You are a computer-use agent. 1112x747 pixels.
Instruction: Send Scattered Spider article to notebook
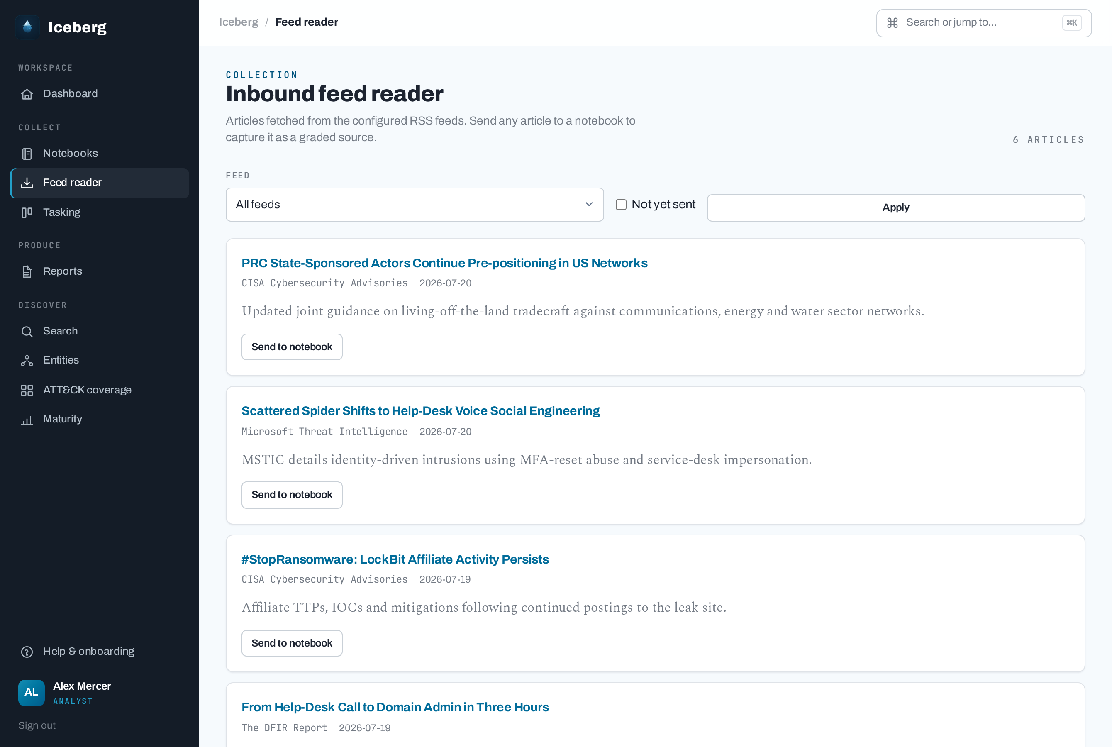(x=292, y=495)
